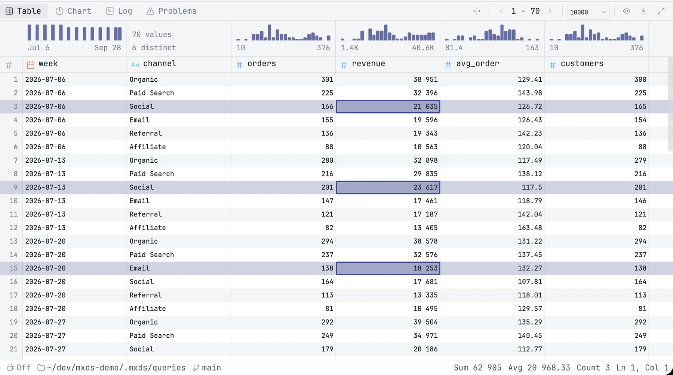The width and height of the screenshot is (673, 375).
Task: Click the download export icon
Action: point(644,11)
